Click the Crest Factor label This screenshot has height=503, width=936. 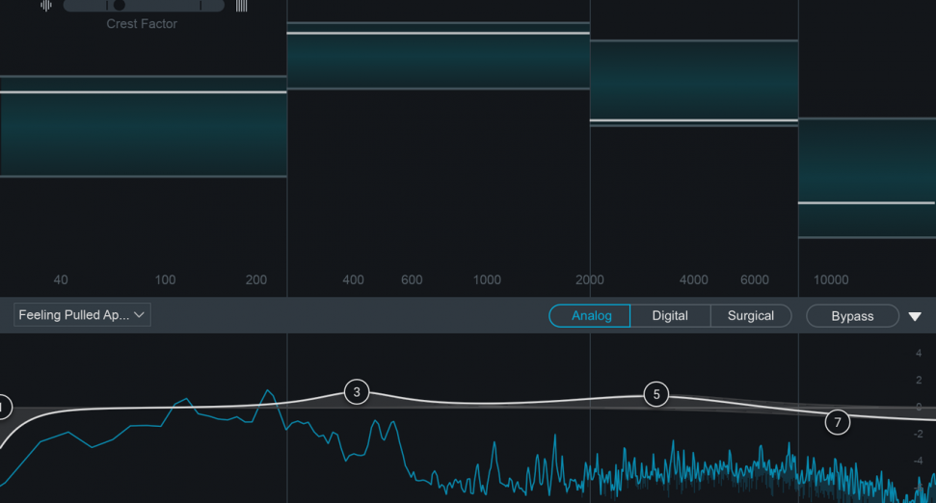pyautogui.click(x=142, y=24)
